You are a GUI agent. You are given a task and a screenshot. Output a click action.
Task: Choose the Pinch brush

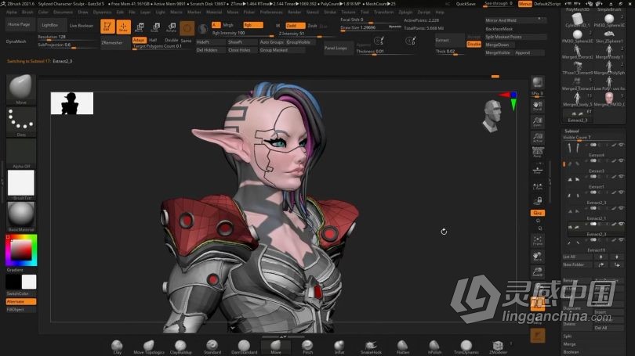pos(307,347)
